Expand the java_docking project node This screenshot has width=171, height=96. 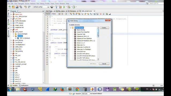(x=11, y=40)
